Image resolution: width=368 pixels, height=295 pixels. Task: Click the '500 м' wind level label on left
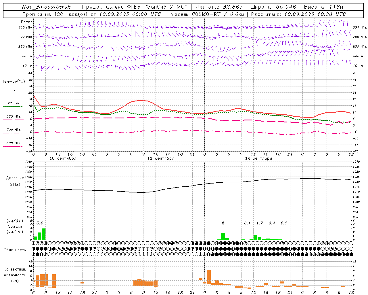pyautogui.click(x=27, y=56)
